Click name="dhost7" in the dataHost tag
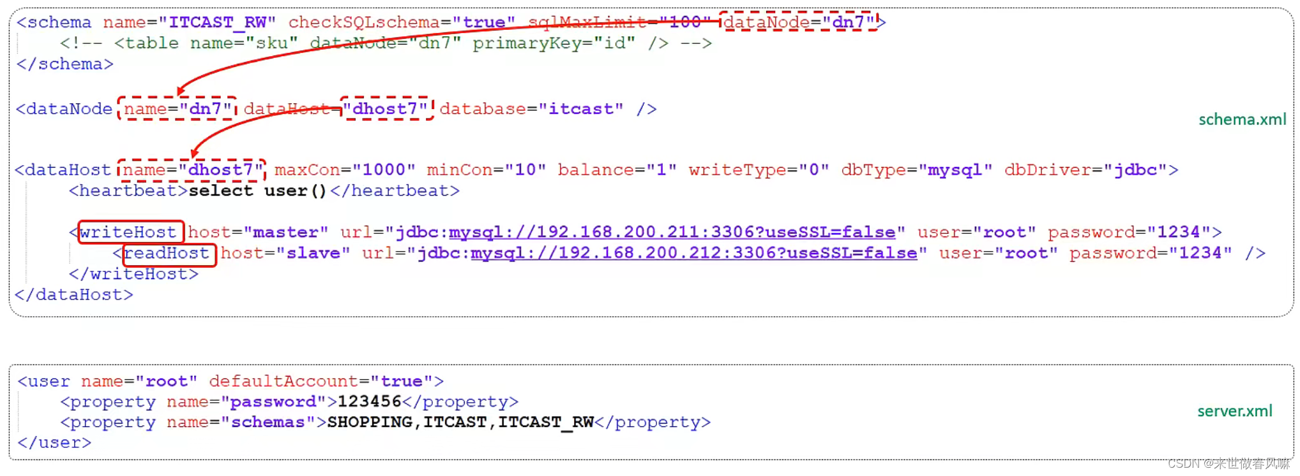Viewport: 1300px width, 476px height. point(192,170)
